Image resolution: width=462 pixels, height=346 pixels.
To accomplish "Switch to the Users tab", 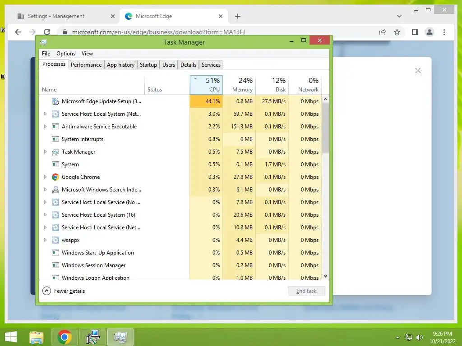I will [169, 65].
